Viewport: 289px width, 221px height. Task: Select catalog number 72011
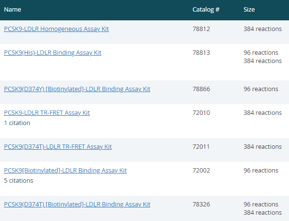201,146
